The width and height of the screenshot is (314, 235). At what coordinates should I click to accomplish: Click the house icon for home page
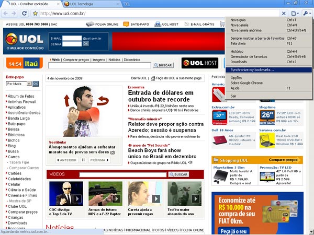coord(153,78)
